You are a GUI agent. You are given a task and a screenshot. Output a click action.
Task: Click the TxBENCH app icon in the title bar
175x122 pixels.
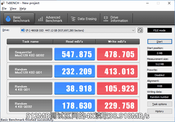(3, 3)
